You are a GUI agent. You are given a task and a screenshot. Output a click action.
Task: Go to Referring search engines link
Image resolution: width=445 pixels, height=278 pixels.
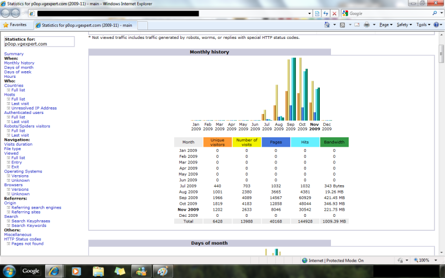(36, 207)
